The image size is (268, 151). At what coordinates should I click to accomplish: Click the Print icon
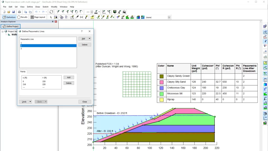tap(20, 12)
